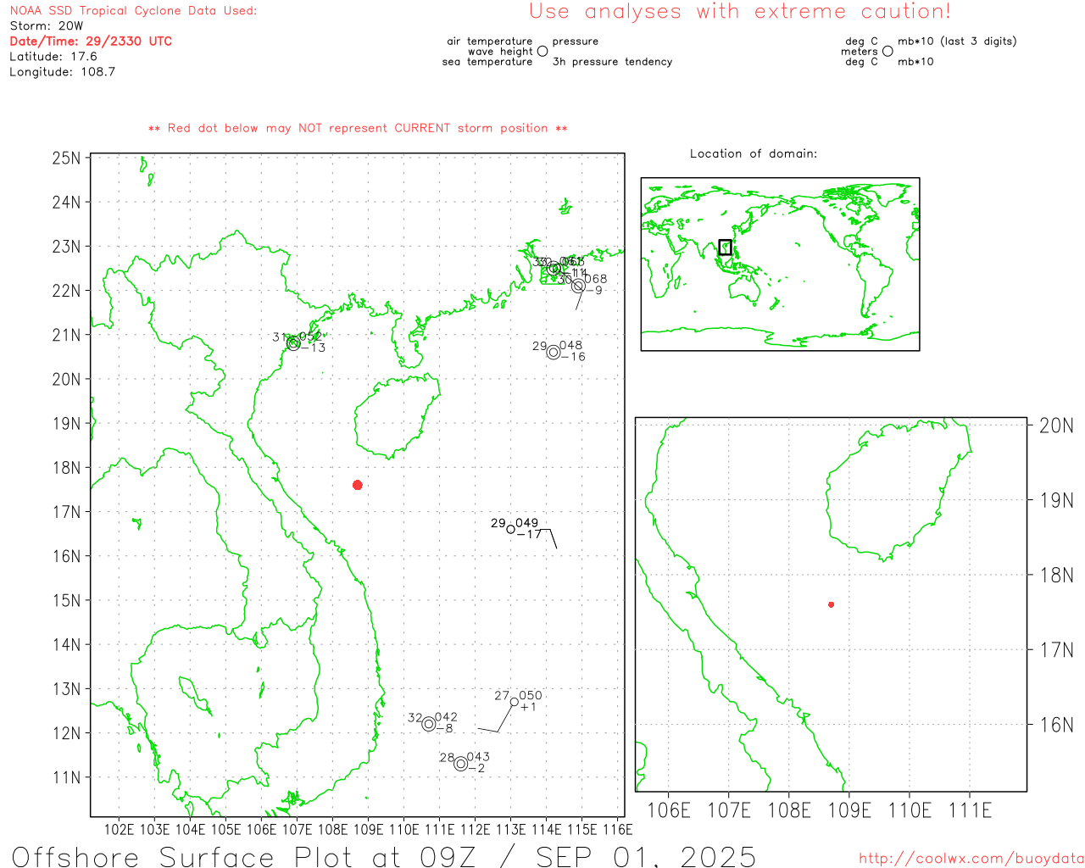Click the world domain overview map thumbnail
This screenshot has width=1085, height=868.
pos(780,264)
